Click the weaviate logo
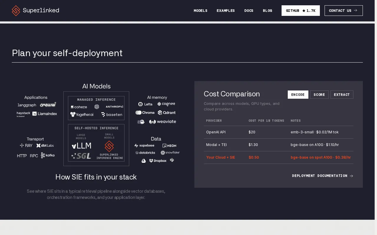The image size is (377, 235). click(x=163, y=122)
